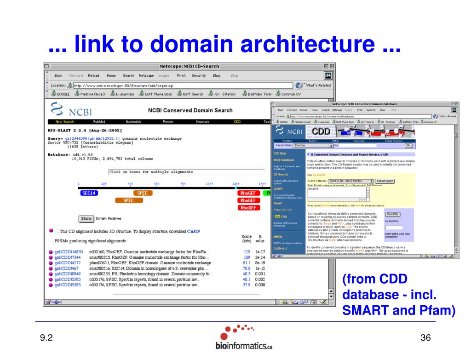Click Print in the CD-Search window toolbar
471x353 pixels.
pyautogui.click(x=181, y=76)
